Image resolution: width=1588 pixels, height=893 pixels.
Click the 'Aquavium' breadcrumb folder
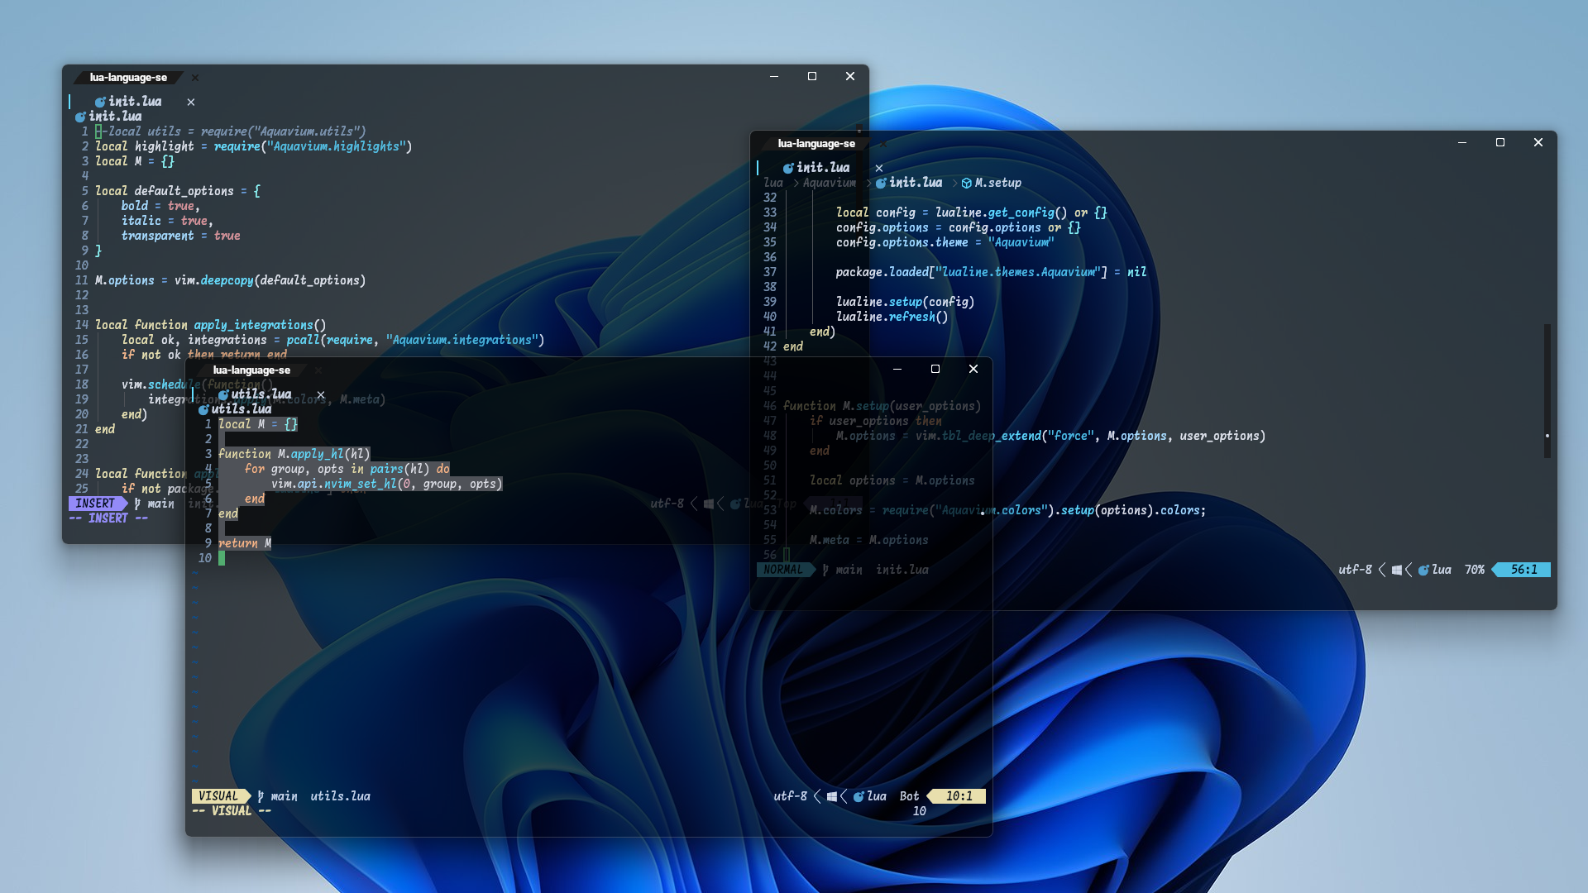(830, 183)
